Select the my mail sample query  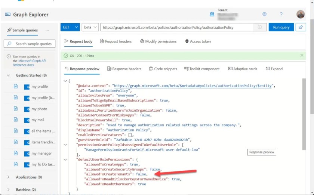pos(38,120)
